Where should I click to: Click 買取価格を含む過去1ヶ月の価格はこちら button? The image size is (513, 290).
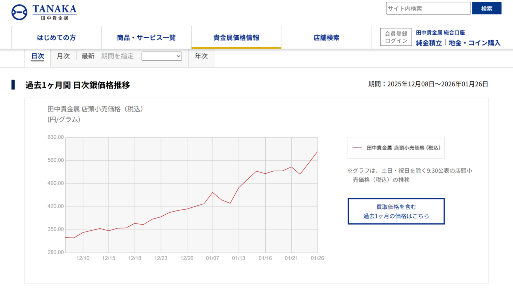point(396,211)
